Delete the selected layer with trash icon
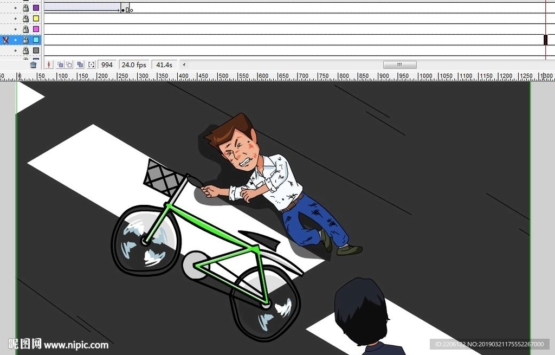Viewport: 555px width, 355px height. coord(33,64)
